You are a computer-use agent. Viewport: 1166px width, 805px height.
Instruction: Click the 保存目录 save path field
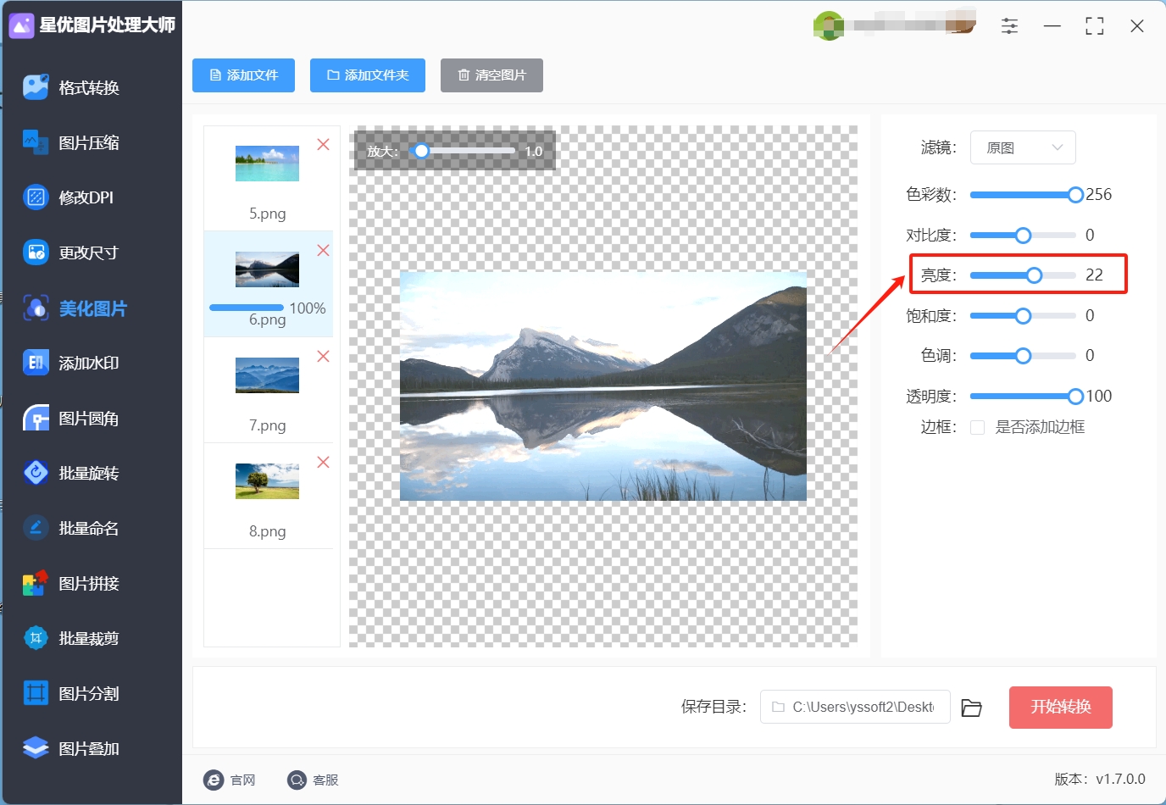(855, 708)
